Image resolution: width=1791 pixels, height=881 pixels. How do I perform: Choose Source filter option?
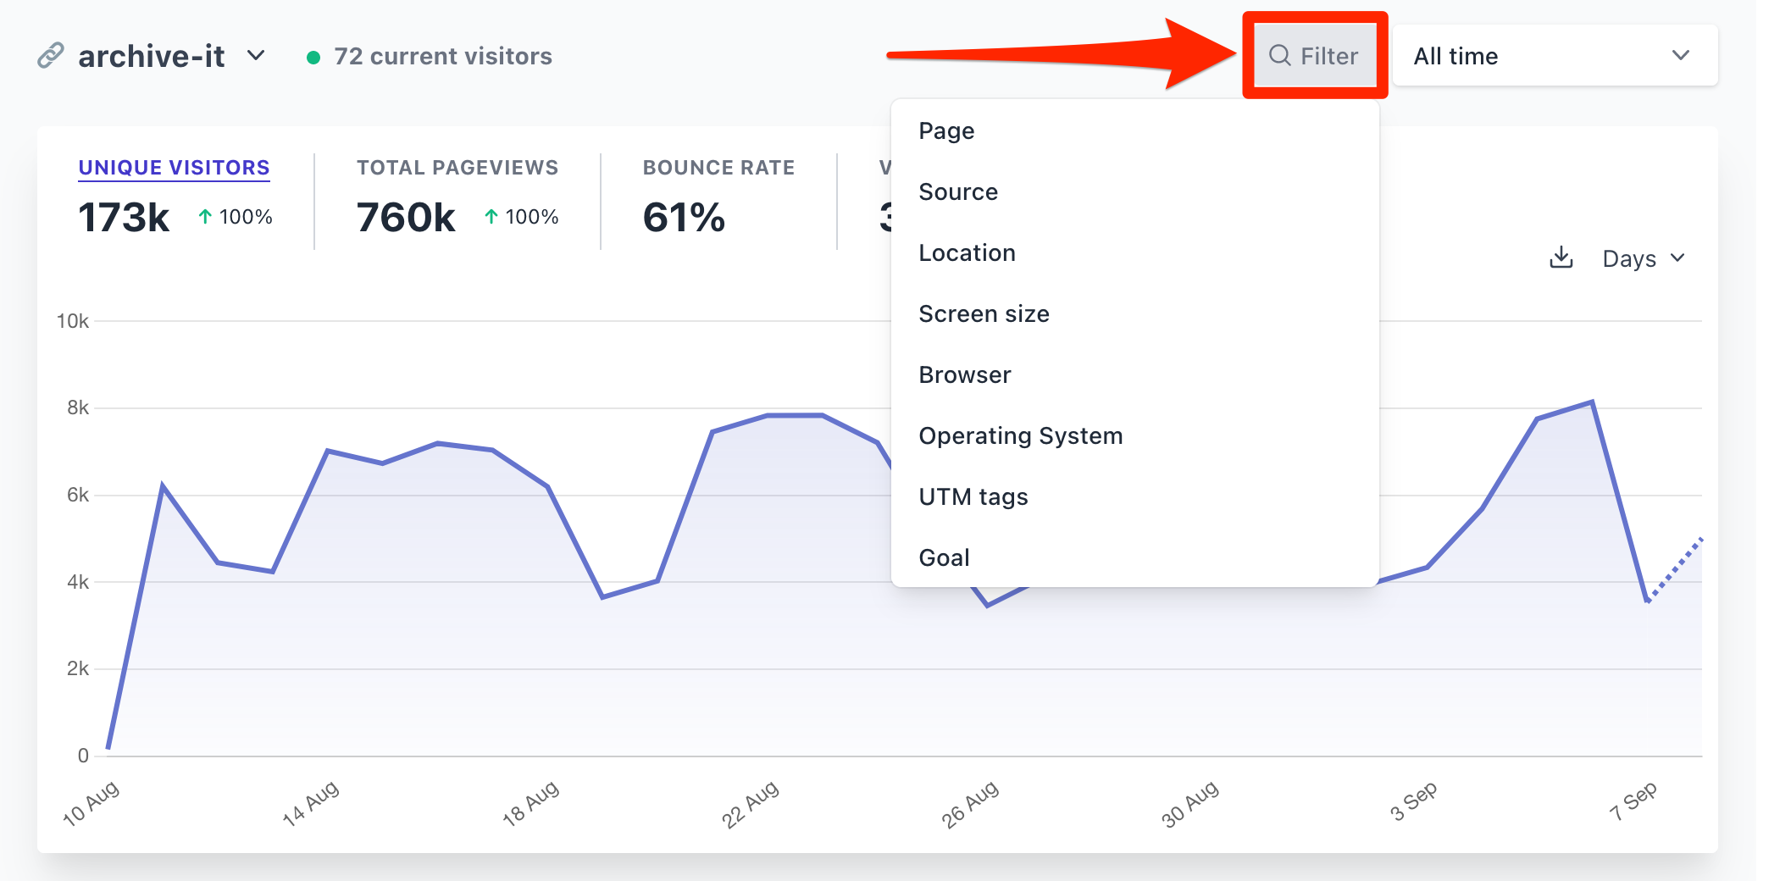click(958, 191)
